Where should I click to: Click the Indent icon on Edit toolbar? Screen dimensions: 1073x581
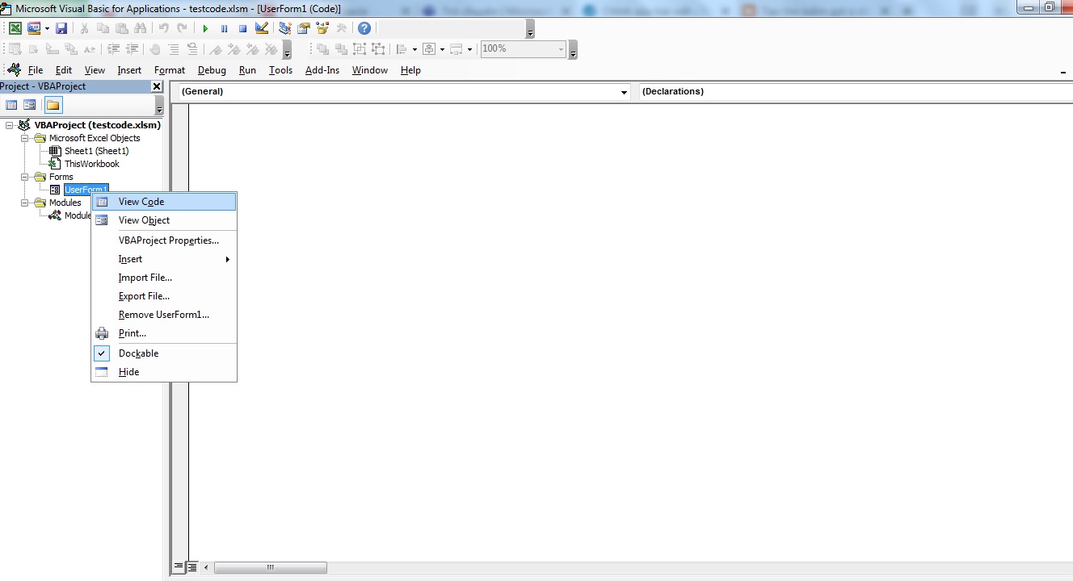(x=113, y=49)
